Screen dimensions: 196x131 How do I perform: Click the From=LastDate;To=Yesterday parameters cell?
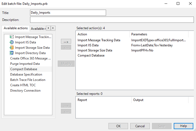152,45
